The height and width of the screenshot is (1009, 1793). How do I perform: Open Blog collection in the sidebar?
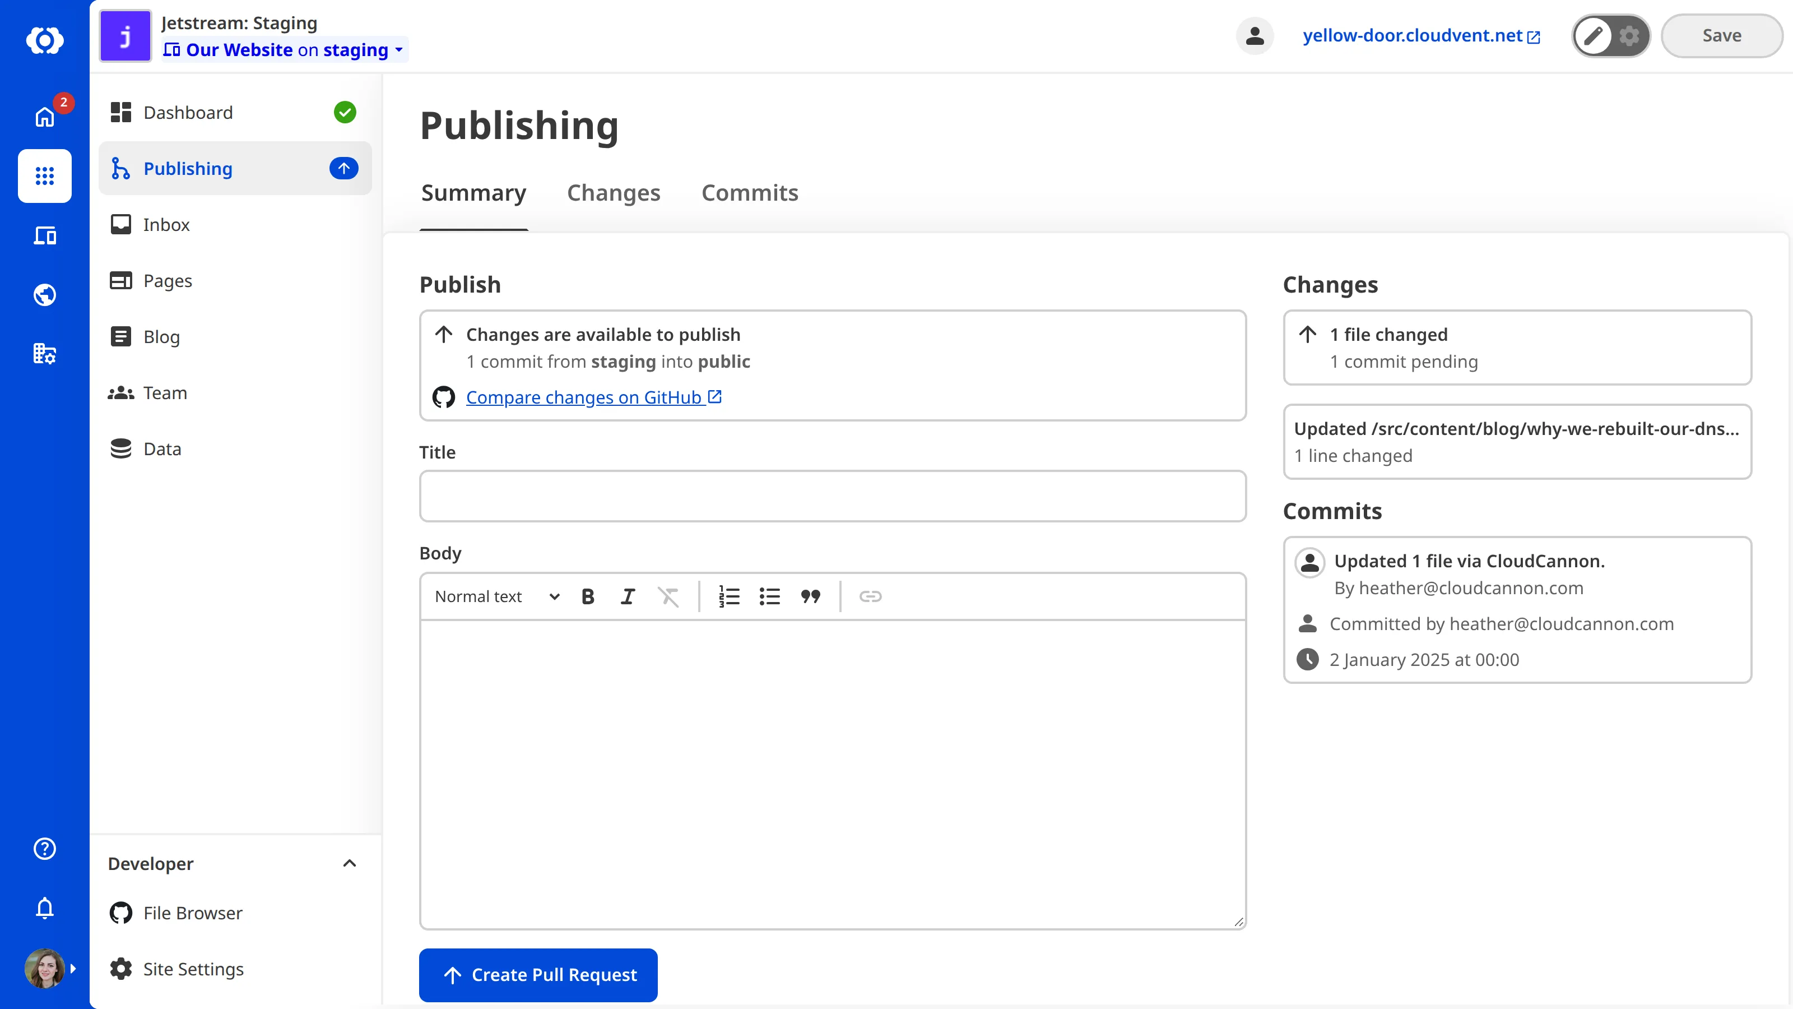(x=235, y=336)
